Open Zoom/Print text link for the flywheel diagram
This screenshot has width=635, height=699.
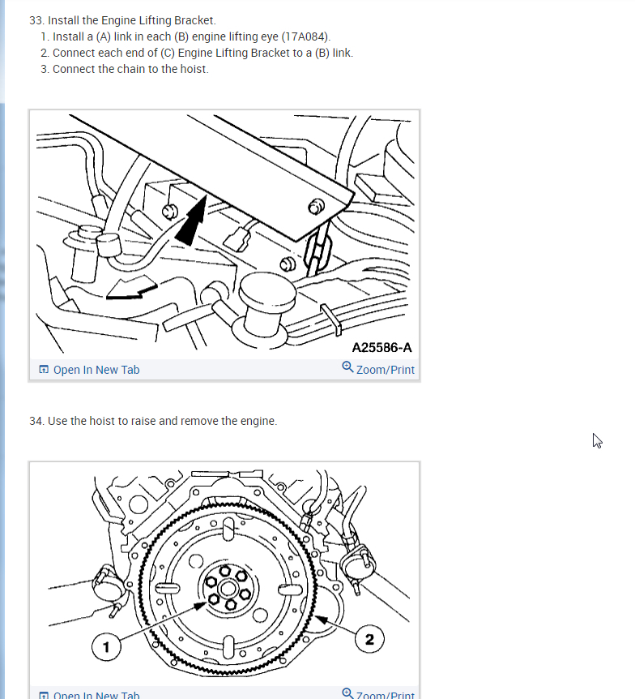[x=386, y=695]
